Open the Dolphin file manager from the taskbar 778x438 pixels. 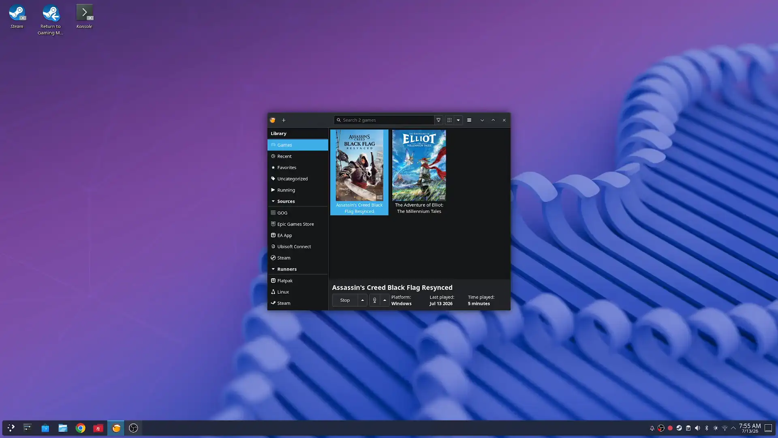[x=63, y=428]
